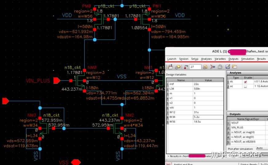This screenshot has width=268, height=165.
Task: Click the temperature input field showing 27
Action: pos(195,67)
